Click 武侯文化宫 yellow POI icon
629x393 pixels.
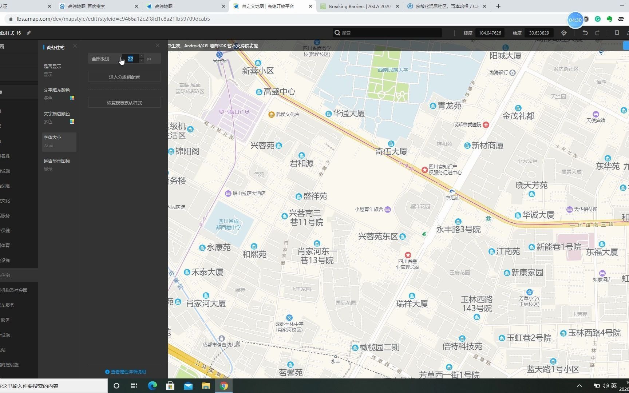(271, 115)
